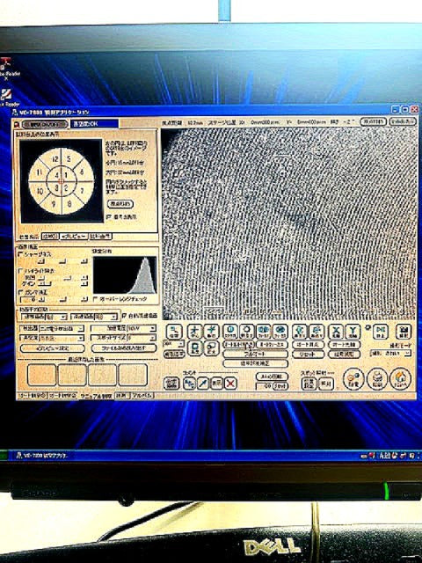Click the ファイルから読み出す load-from-file button
422x563 pixels.
click(x=124, y=348)
